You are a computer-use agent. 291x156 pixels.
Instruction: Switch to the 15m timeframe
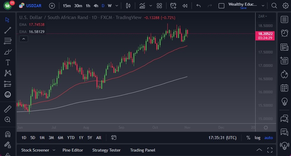[x=67, y=6]
